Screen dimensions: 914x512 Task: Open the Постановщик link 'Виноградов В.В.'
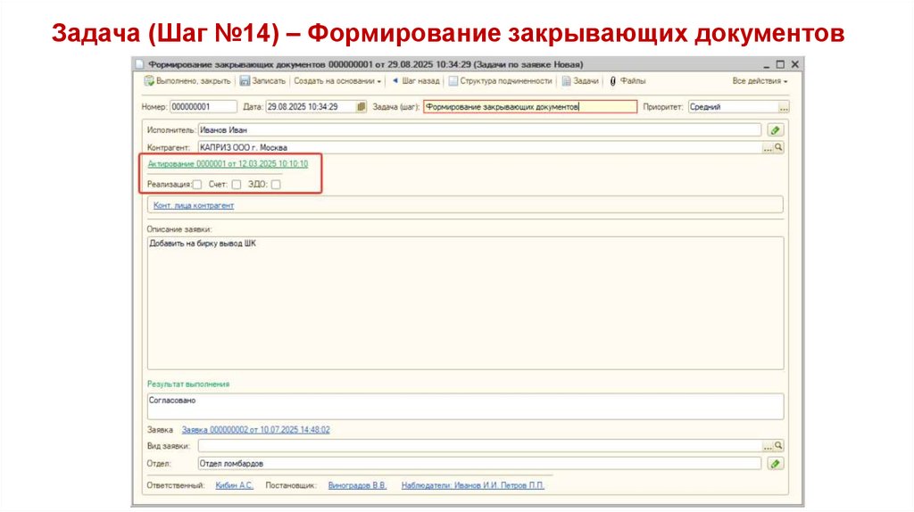point(357,485)
